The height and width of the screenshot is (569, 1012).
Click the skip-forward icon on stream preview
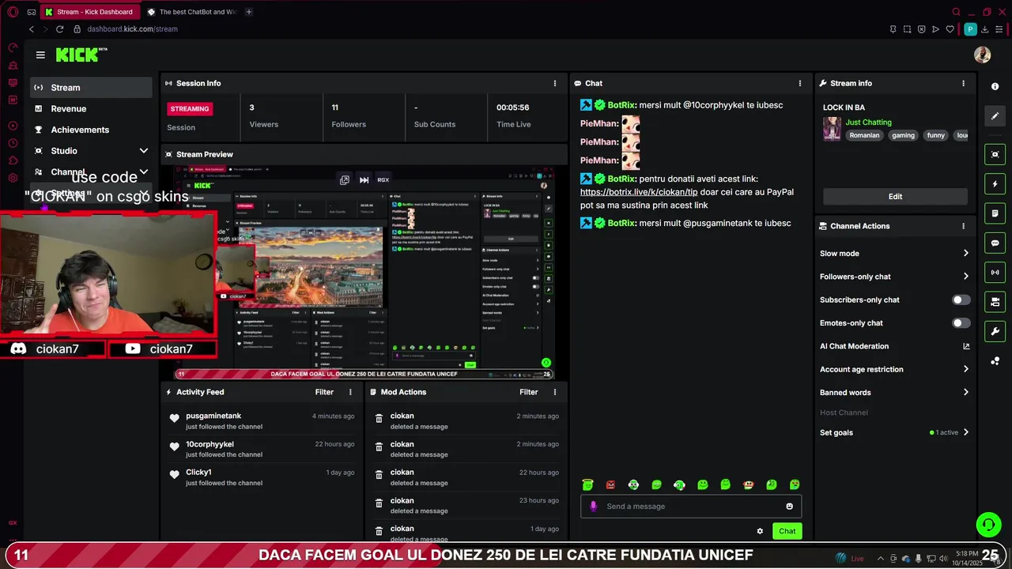(x=364, y=180)
